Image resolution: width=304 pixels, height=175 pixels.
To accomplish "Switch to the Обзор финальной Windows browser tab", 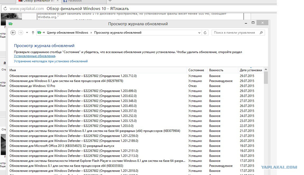I will (39, 1).
